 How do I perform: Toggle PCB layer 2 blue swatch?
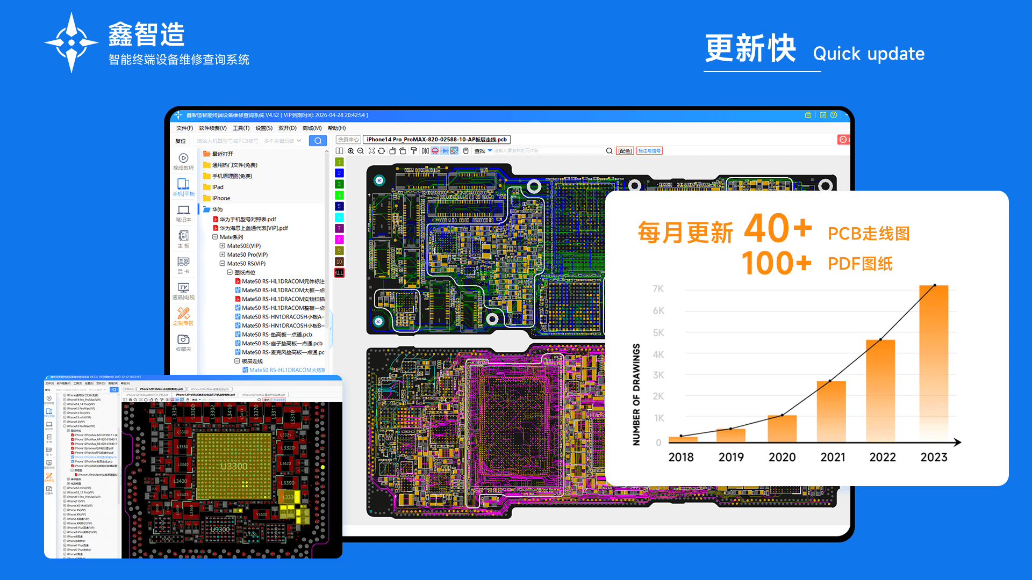[x=339, y=173]
